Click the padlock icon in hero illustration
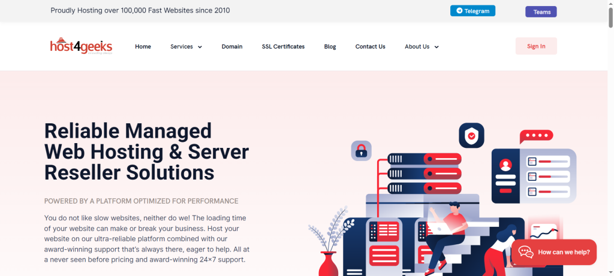This screenshot has width=614, height=276. [x=361, y=151]
